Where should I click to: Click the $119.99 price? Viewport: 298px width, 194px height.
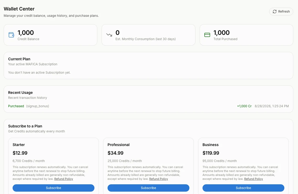coord(211,153)
